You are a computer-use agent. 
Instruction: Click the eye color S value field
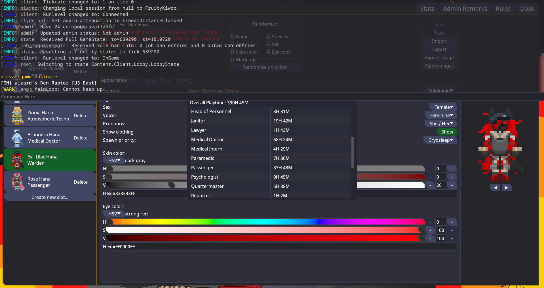click(440, 230)
